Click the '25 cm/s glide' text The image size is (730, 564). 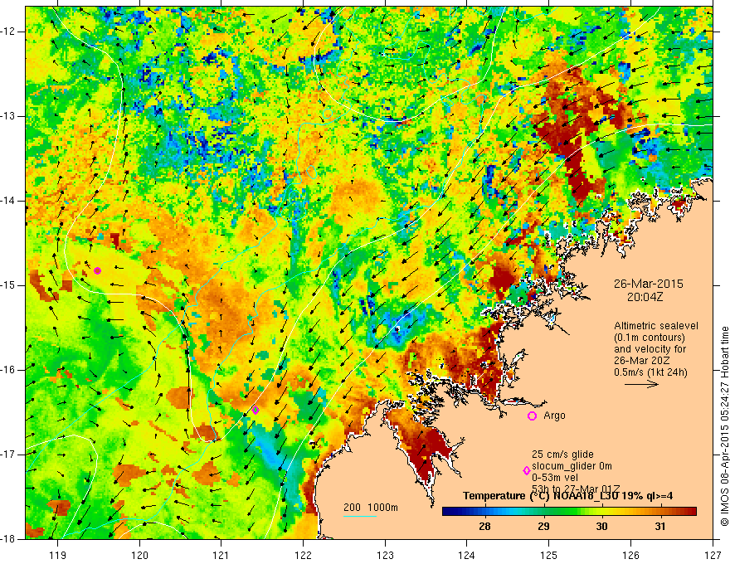click(x=563, y=455)
